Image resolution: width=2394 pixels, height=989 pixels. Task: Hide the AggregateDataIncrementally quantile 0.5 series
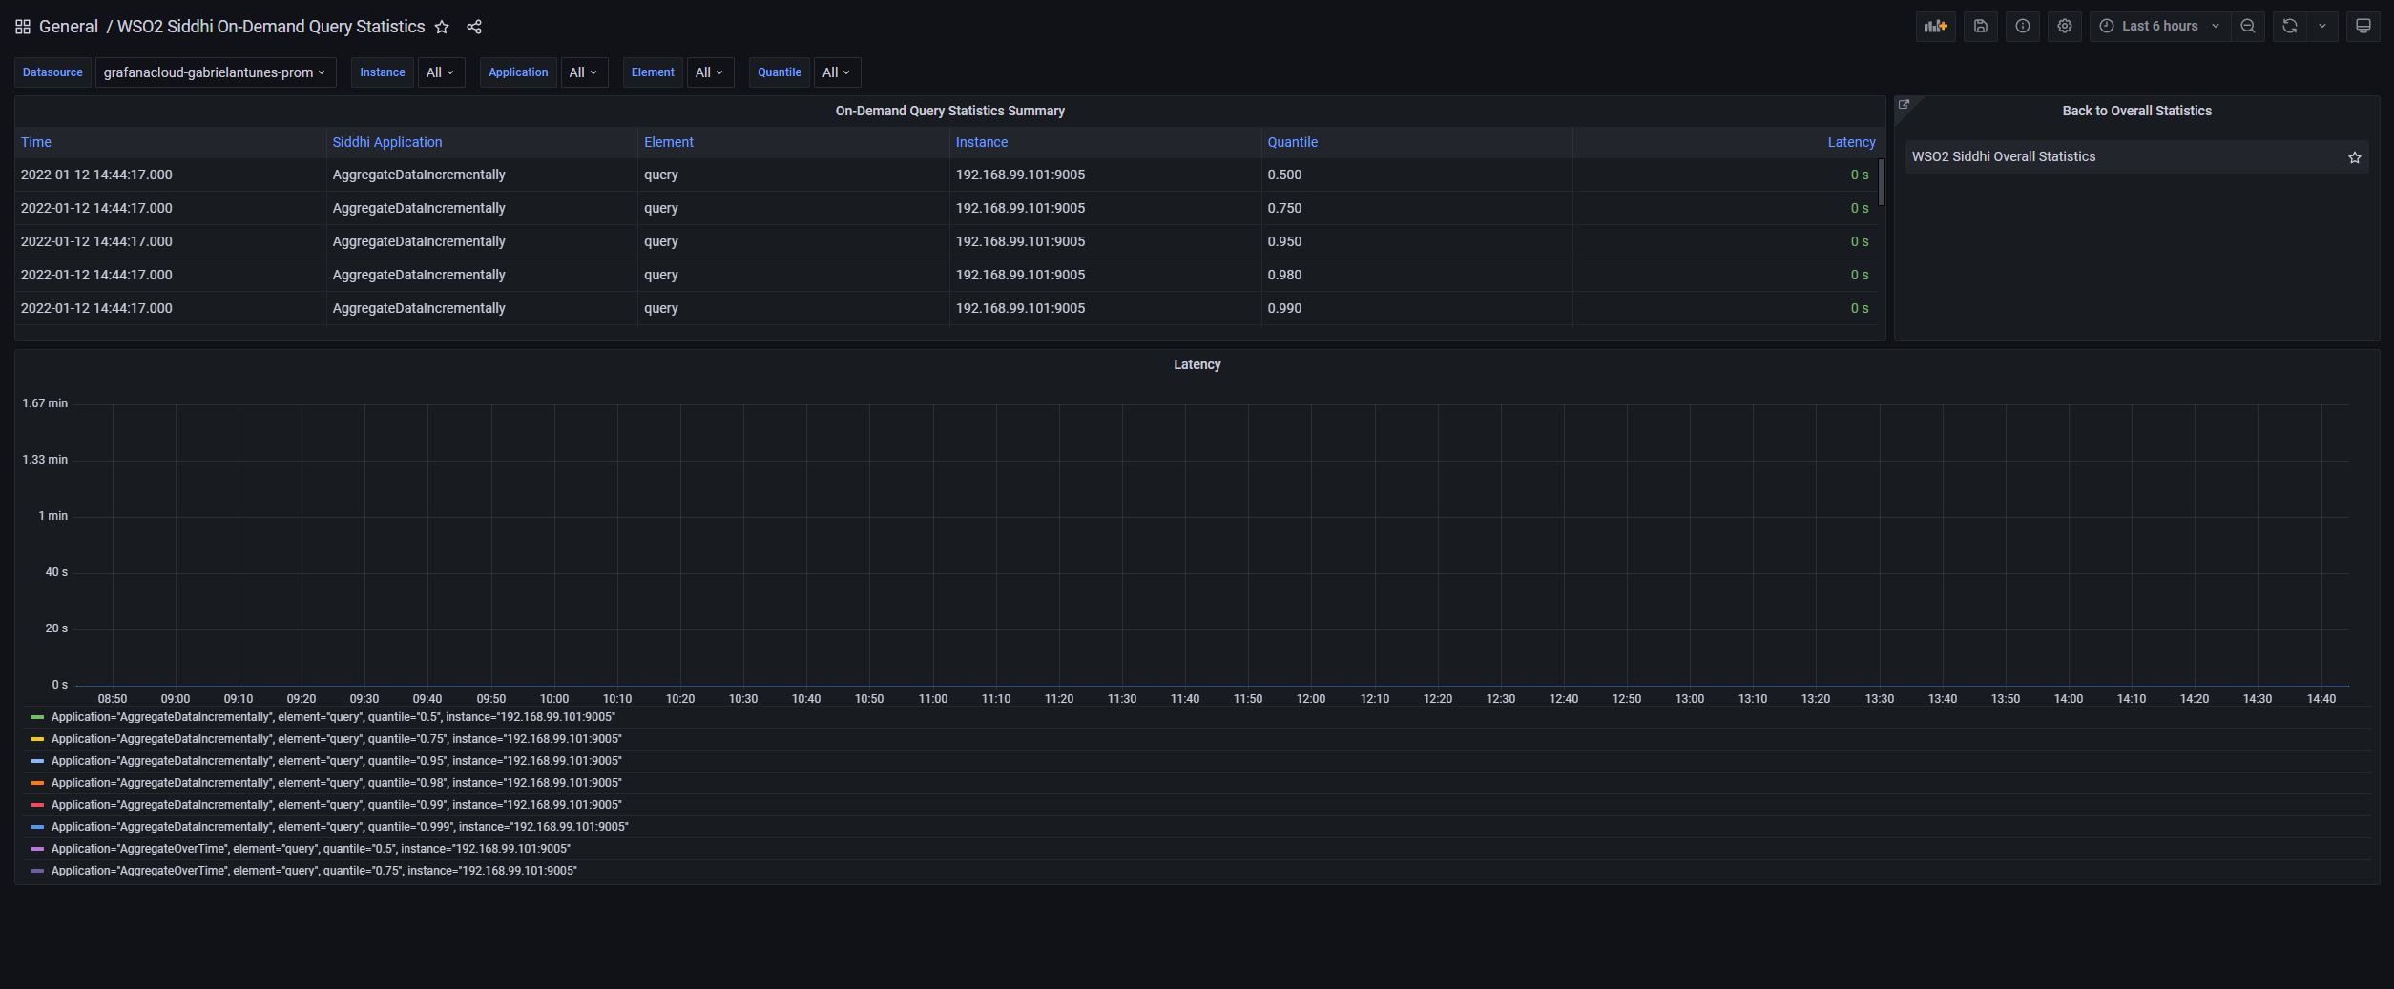[333, 716]
